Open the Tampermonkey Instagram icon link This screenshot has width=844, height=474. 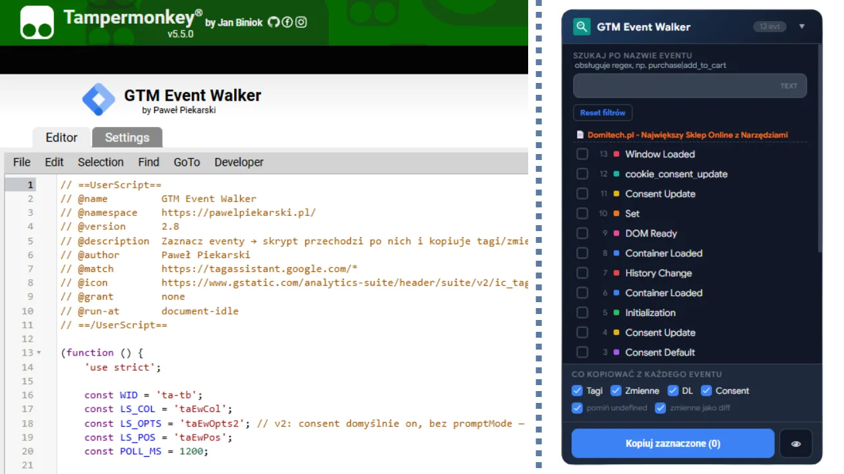tap(301, 22)
